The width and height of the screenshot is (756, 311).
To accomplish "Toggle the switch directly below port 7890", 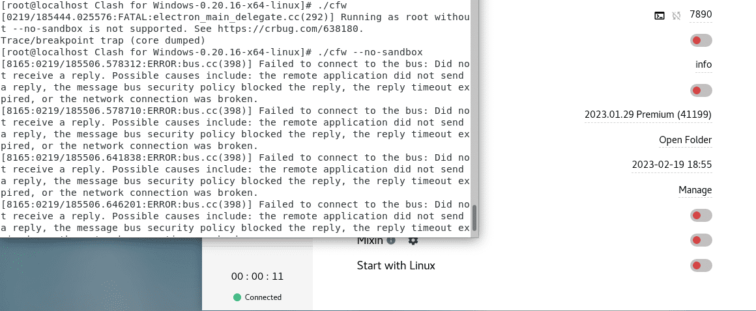I will tap(701, 40).
